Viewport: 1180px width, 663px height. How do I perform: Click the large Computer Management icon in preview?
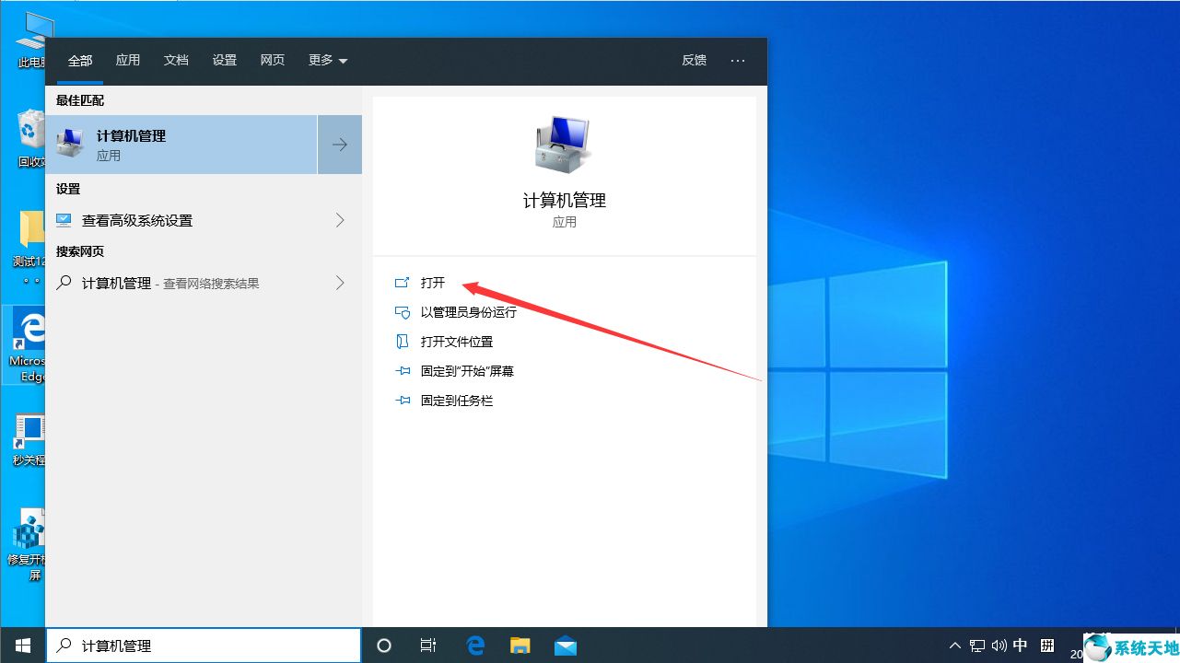point(564,145)
